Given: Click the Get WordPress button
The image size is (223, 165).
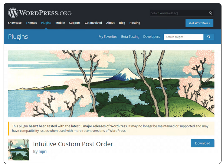Looking at the screenshot, I should [x=199, y=23].
